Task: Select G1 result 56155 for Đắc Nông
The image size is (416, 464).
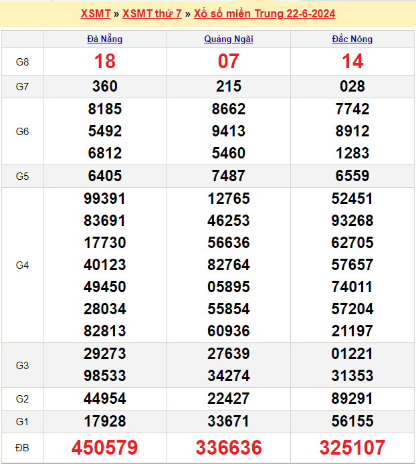Action: [352, 421]
